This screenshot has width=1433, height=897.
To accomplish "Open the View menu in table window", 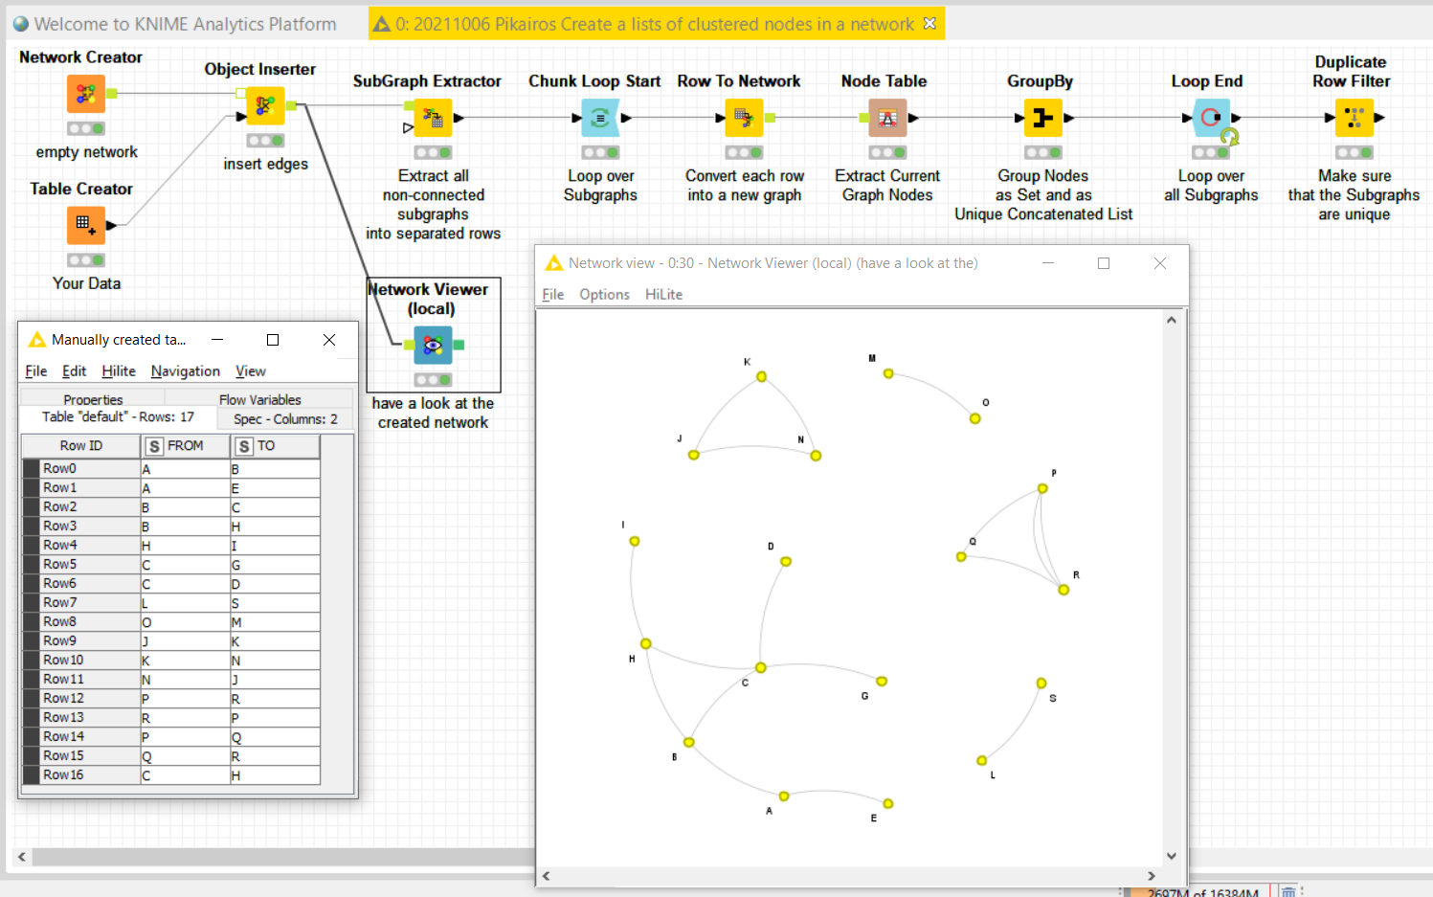I will (251, 371).
